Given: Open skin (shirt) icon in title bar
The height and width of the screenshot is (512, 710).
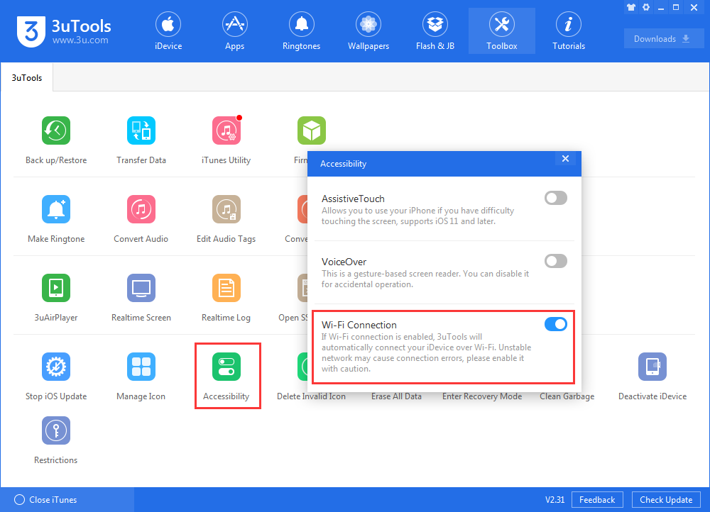Looking at the screenshot, I should pyautogui.click(x=631, y=7).
